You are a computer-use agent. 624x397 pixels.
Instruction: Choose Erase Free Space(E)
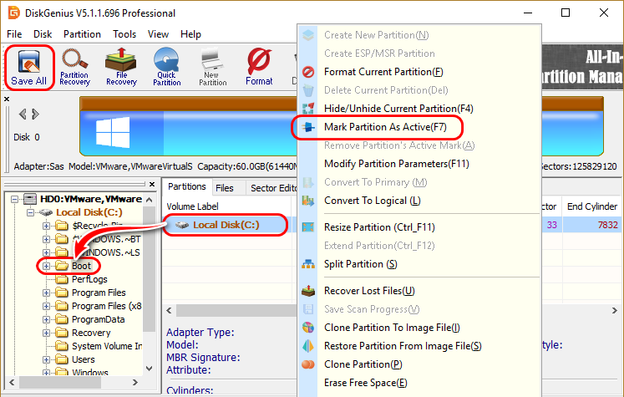365,383
